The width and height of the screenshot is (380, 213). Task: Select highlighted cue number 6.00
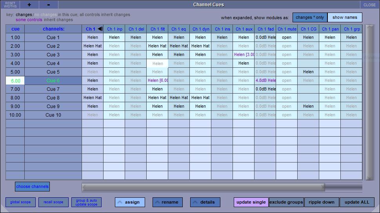point(15,80)
